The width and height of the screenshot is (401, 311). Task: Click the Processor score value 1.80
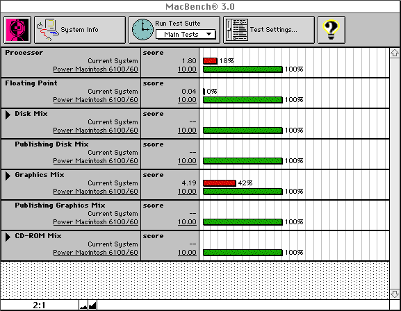[189, 61]
